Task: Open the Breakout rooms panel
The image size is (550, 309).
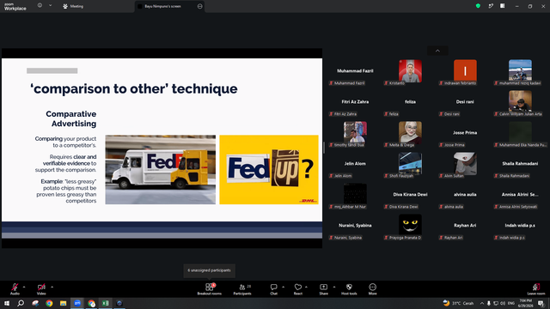Action: tap(210, 289)
